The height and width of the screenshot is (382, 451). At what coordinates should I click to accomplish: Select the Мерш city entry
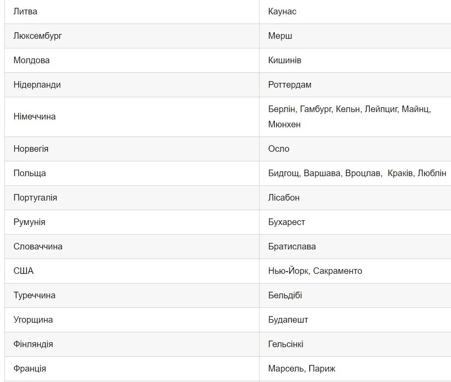(x=280, y=36)
